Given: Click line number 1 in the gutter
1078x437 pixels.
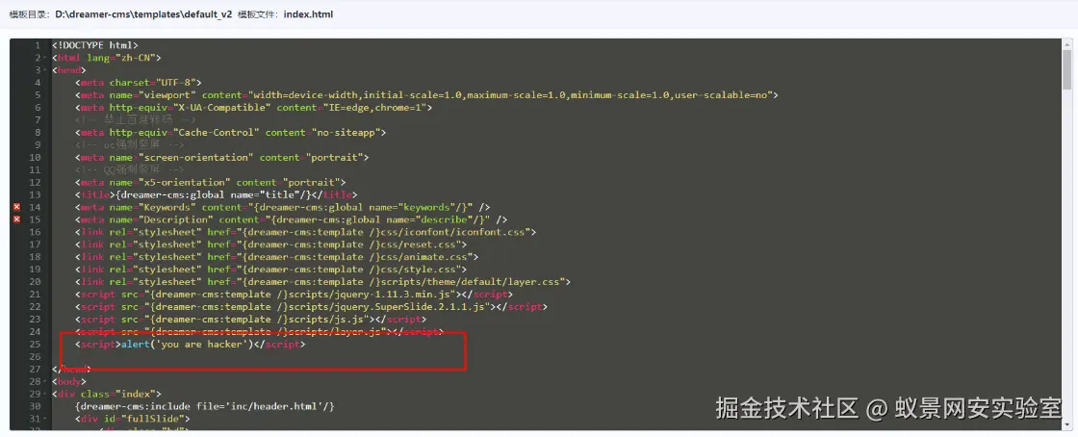Looking at the screenshot, I should coord(38,45).
